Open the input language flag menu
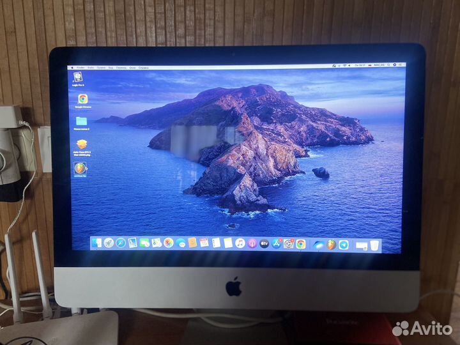This screenshot has width=460, height=345. [370, 65]
